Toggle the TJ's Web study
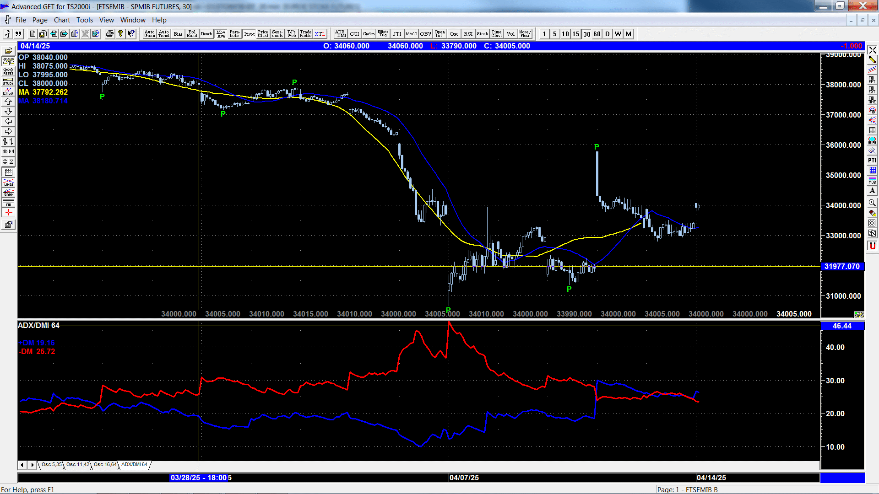This screenshot has height=494, width=879. [292, 34]
